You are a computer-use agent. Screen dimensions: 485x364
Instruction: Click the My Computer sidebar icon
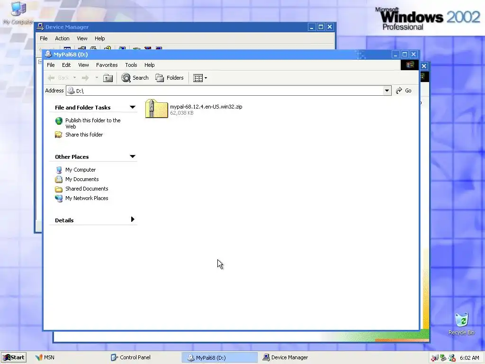[x=58, y=170]
